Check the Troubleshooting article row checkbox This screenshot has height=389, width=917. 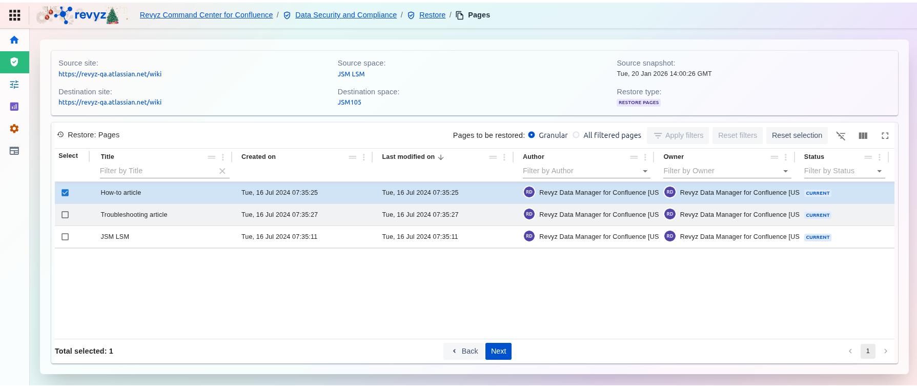[x=65, y=215]
